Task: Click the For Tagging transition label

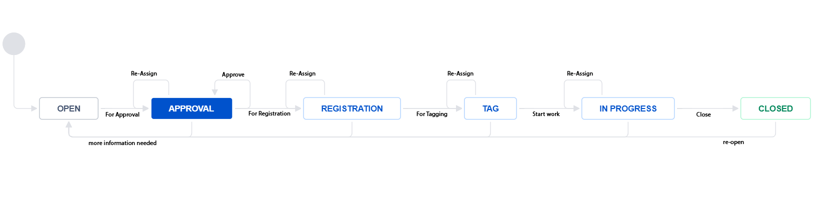Action: pos(432,114)
